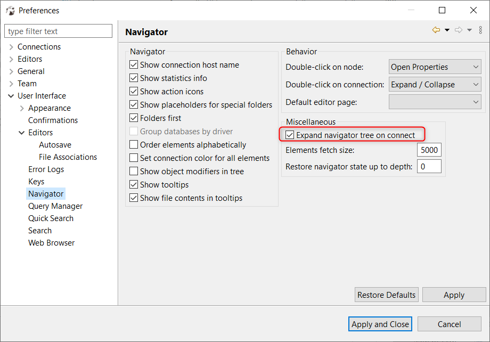Click the type filter text field
Screen dimensions: 490x342
(58, 30)
